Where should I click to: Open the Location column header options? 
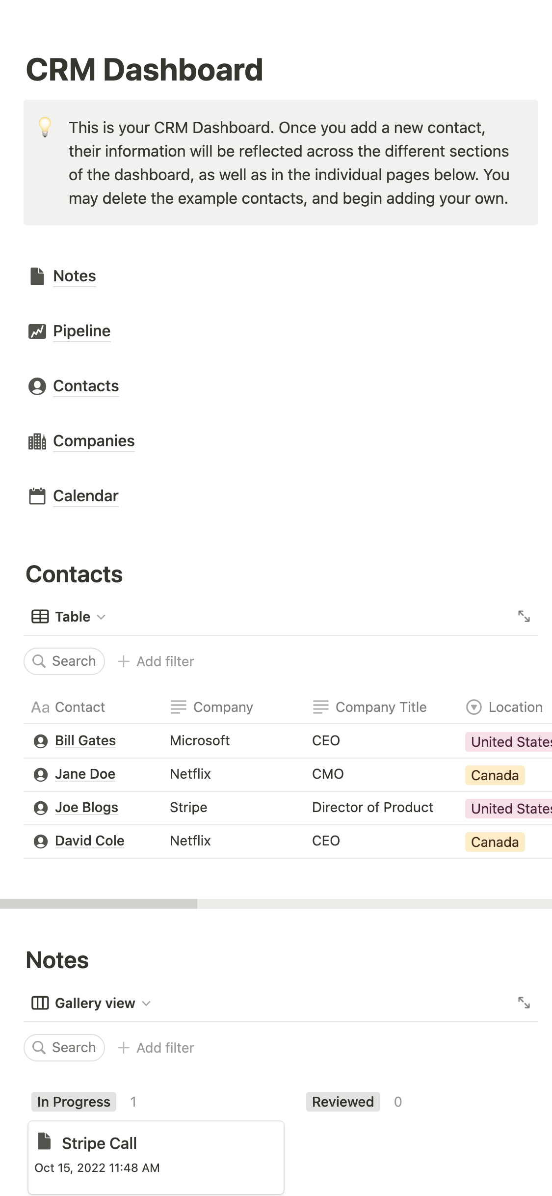point(504,707)
